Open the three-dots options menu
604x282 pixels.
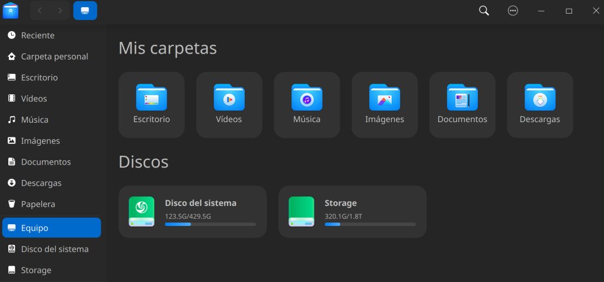click(x=513, y=11)
